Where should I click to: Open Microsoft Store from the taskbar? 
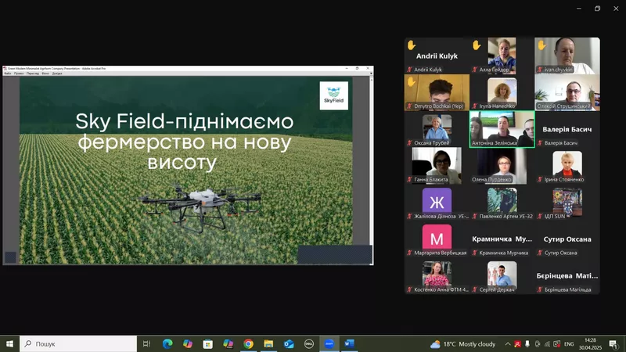(207, 343)
